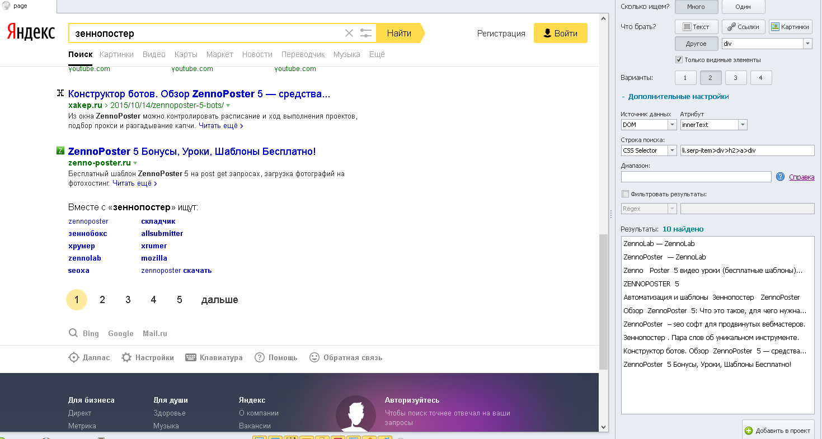
Task: Open ZennoPoster 5 Бонусы, Уроки result
Action: [x=192, y=152]
